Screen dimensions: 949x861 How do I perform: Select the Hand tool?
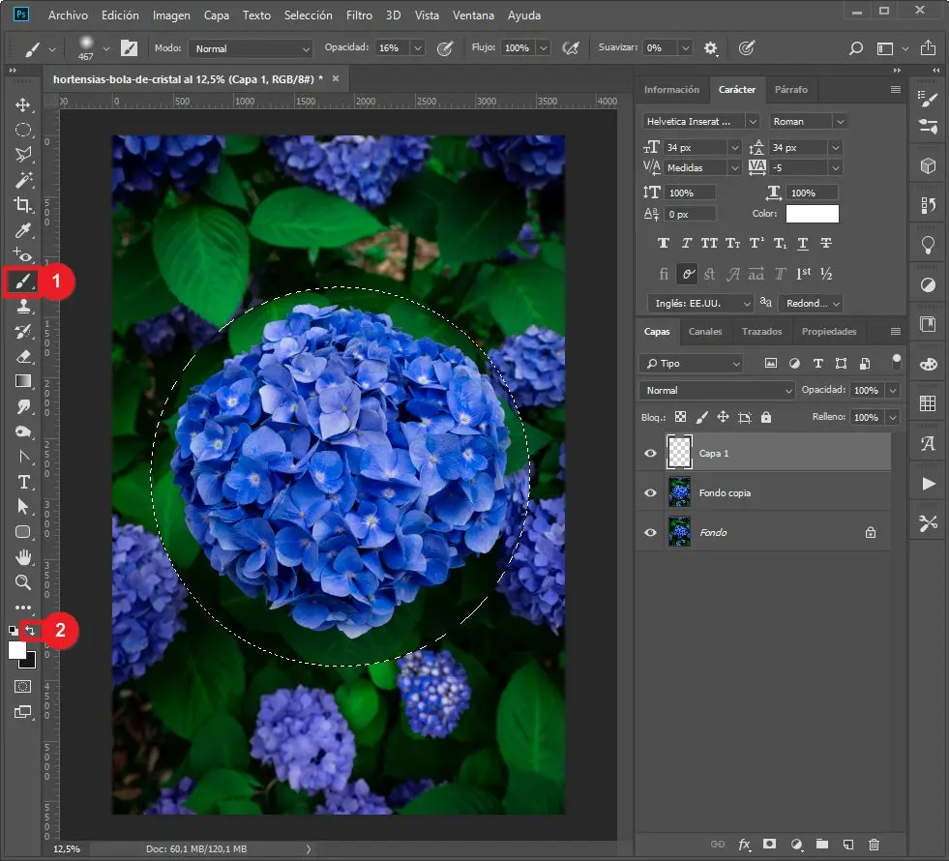click(x=23, y=557)
